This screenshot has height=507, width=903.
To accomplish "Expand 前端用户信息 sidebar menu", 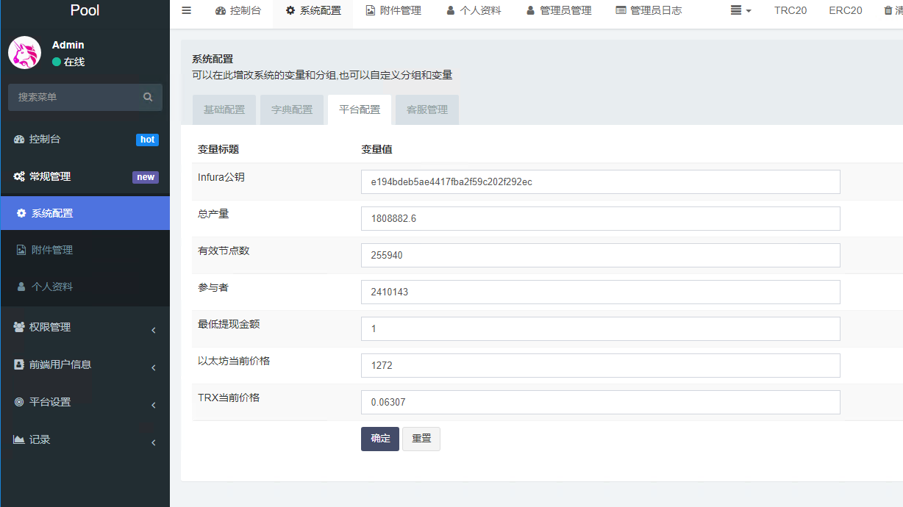I will coord(60,364).
